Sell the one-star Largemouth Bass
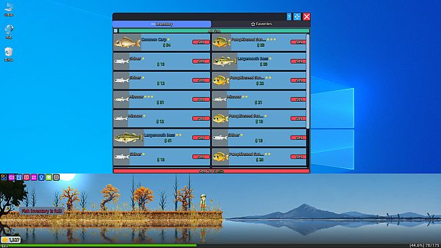Screen dimensions: 441x248 coord(298,61)
